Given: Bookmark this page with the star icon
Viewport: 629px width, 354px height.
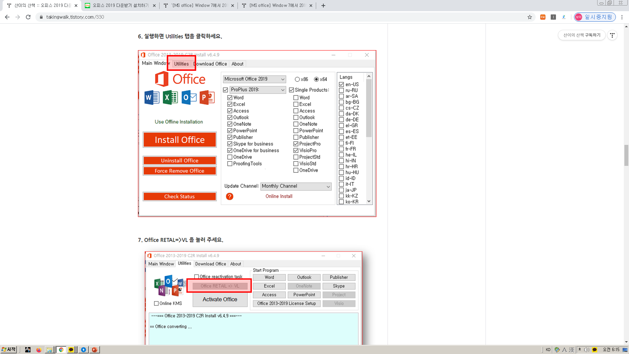Looking at the screenshot, I should (x=530, y=17).
